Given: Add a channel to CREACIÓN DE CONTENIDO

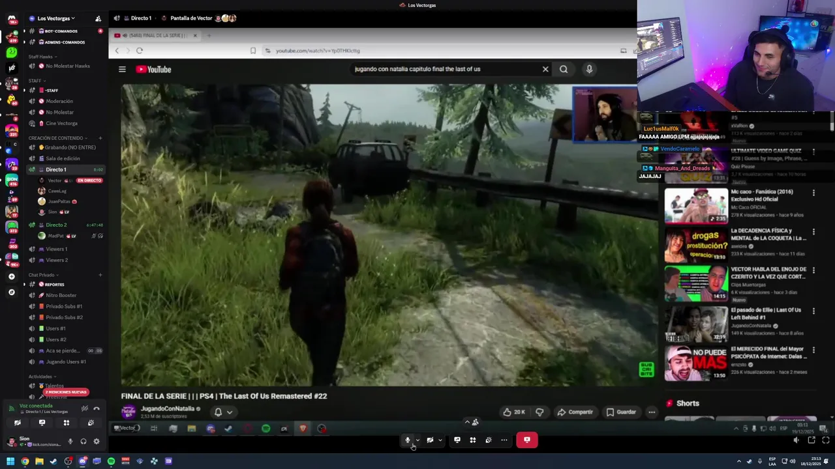Looking at the screenshot, I should [100, 138].
